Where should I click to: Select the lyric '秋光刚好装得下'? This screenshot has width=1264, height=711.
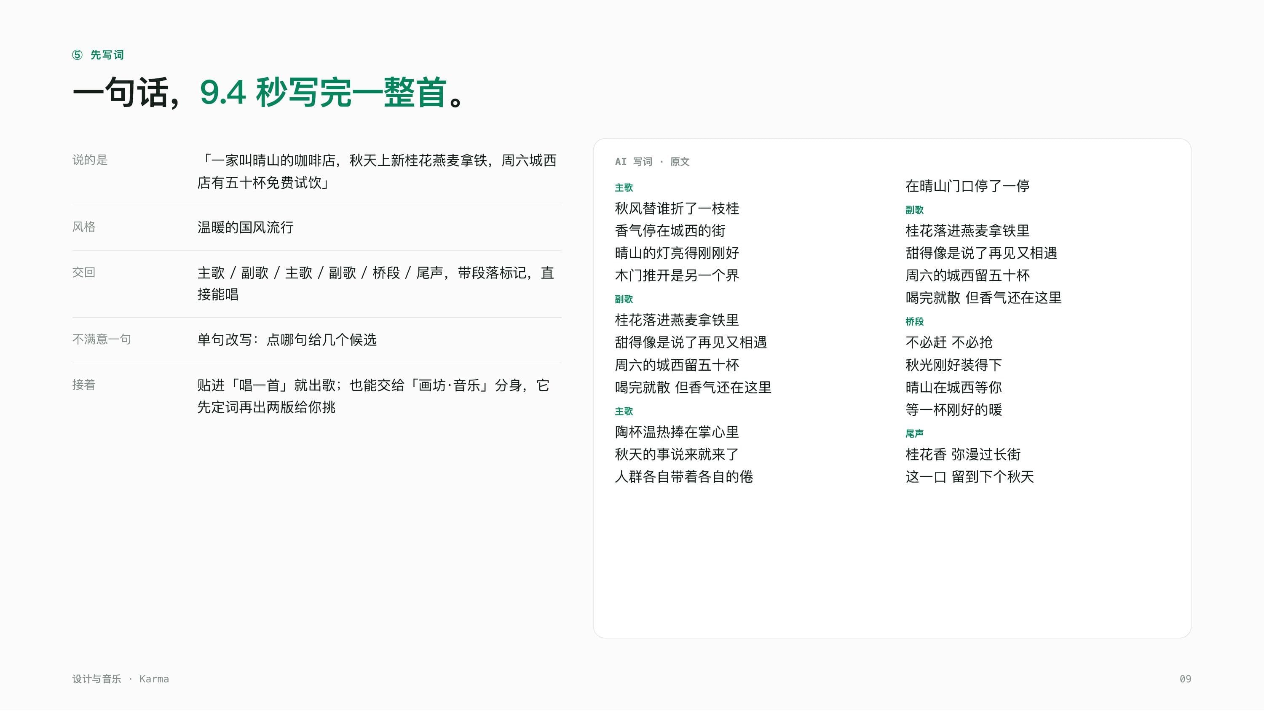953,365
